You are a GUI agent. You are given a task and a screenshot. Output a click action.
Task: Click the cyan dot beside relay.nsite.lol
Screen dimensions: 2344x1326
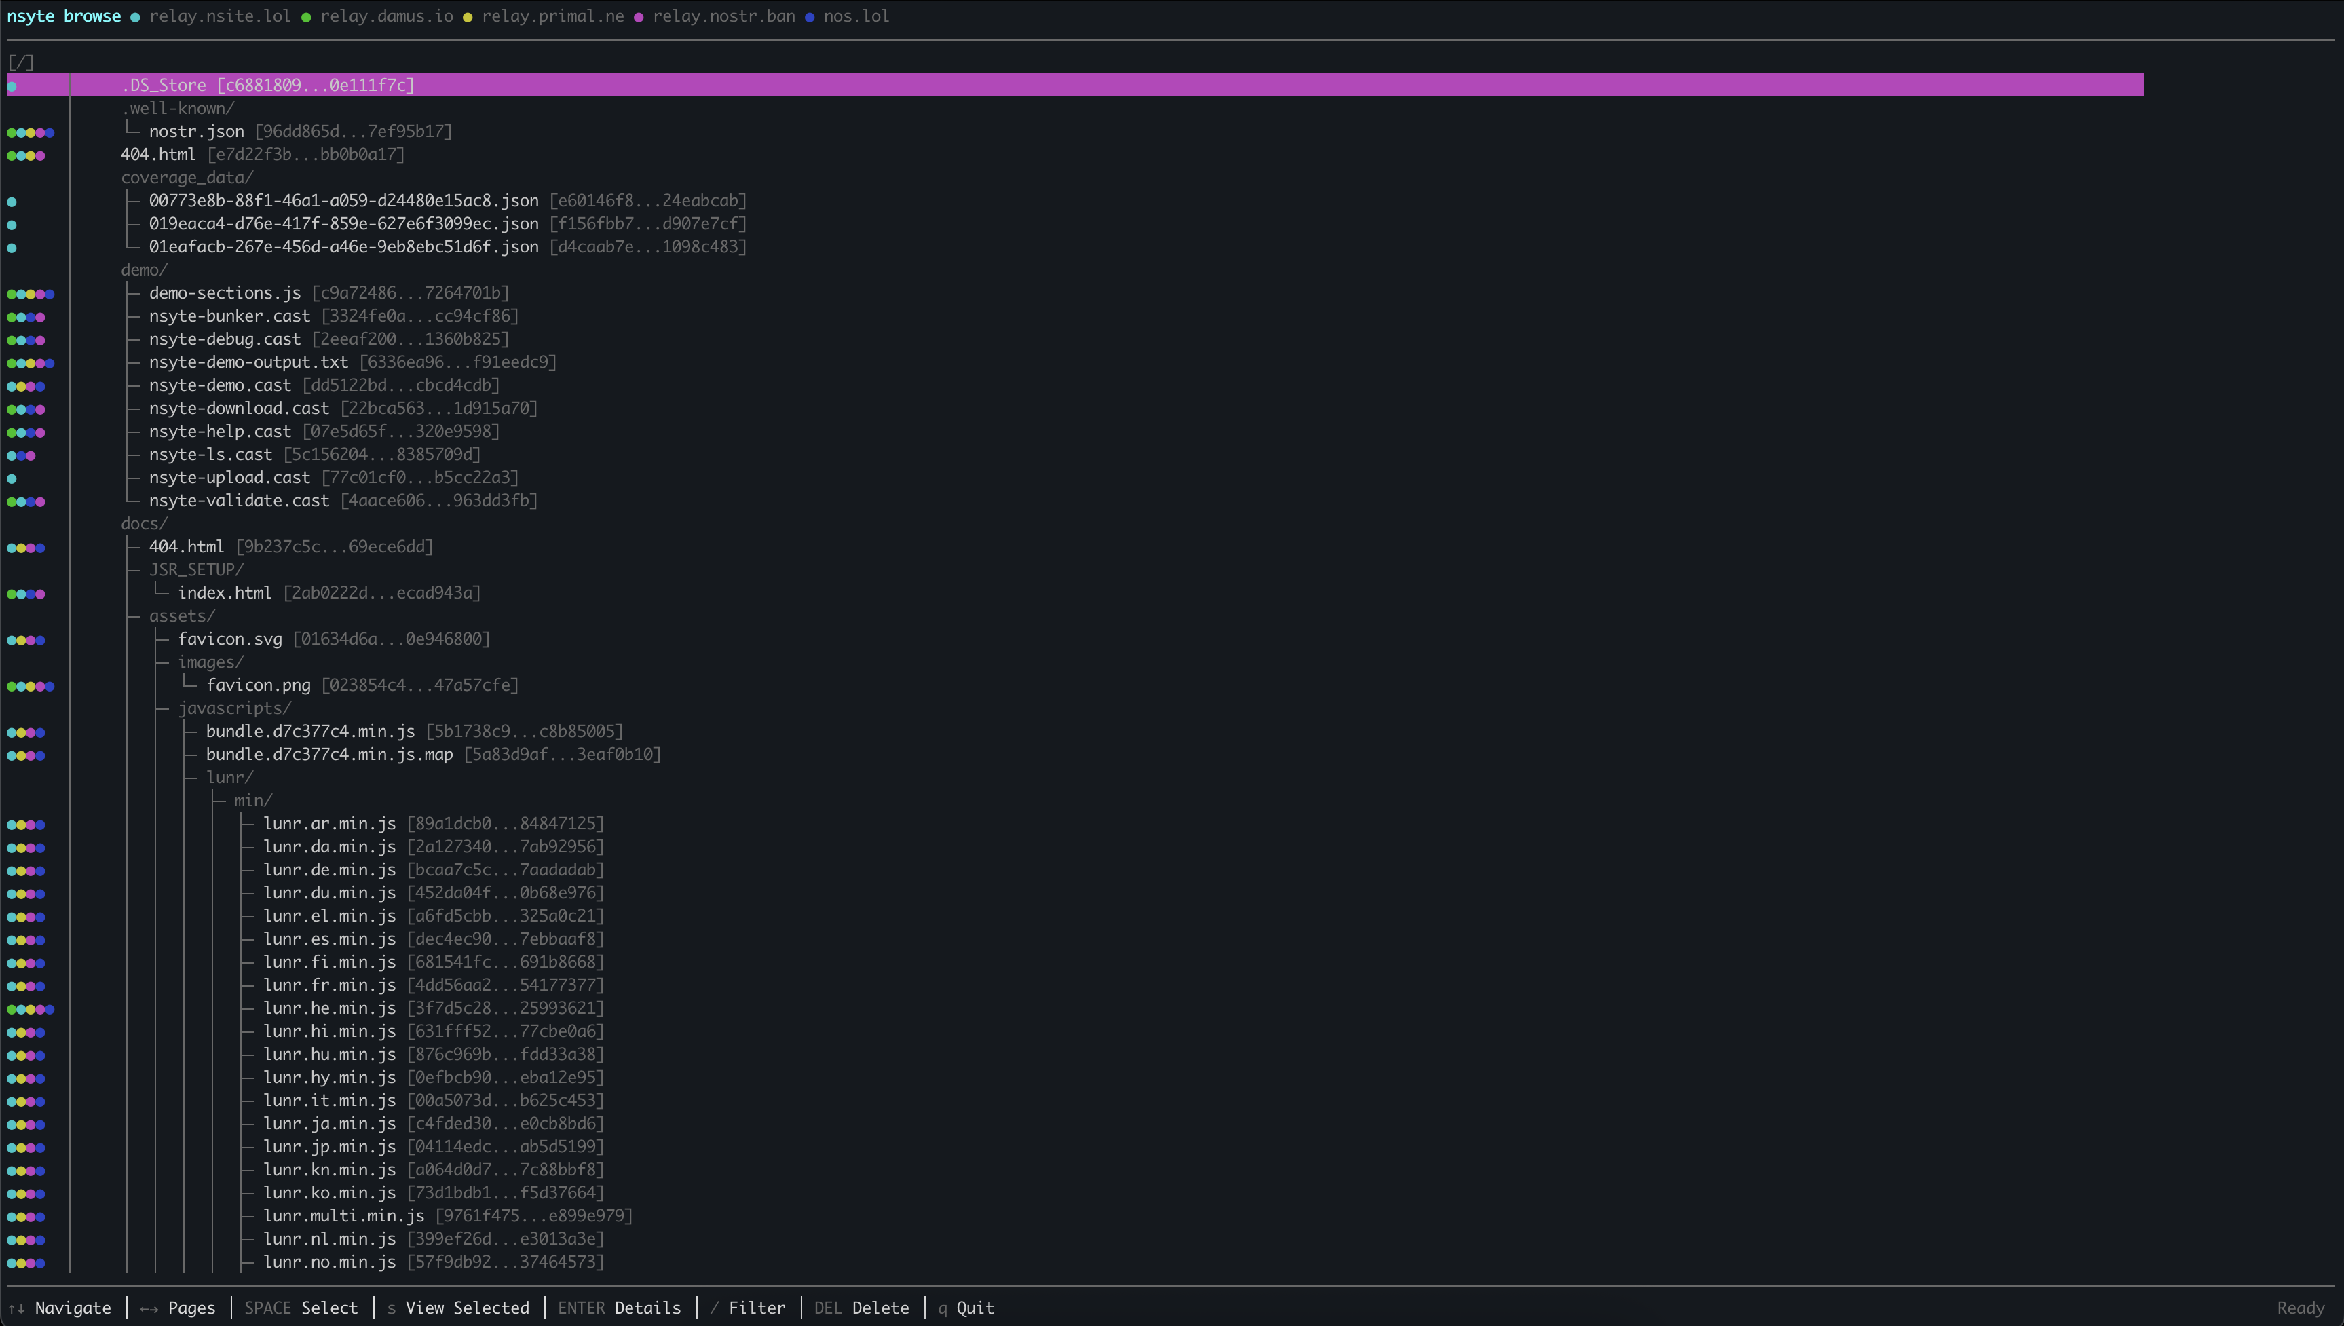coord(135,17)
